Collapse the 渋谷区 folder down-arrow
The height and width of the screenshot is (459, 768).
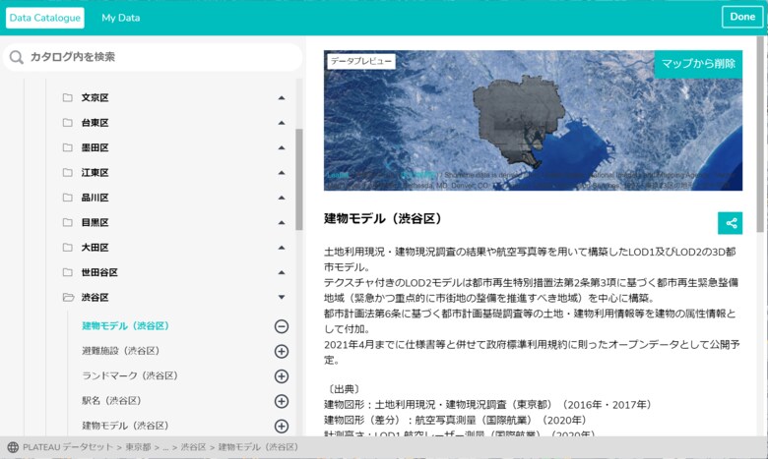(282, 297)
